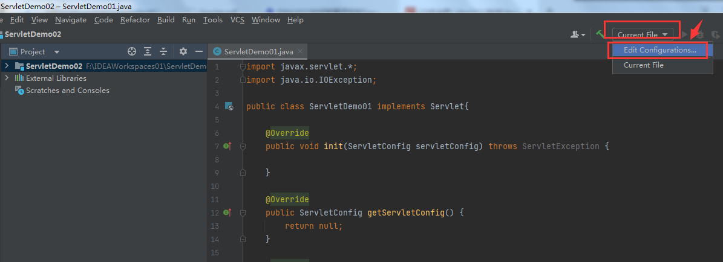Screen dimensions: 723x262
Task: Open the VCS menu
Action: 237,20
